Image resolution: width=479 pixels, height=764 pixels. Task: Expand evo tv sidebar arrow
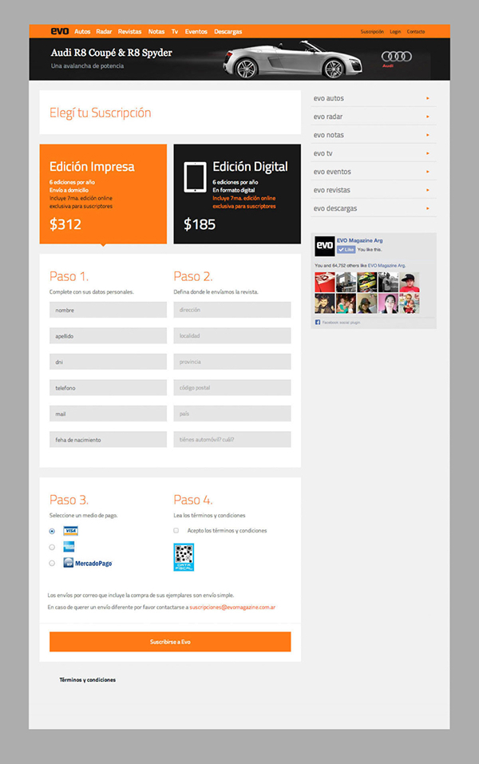(x=428, y=153)
